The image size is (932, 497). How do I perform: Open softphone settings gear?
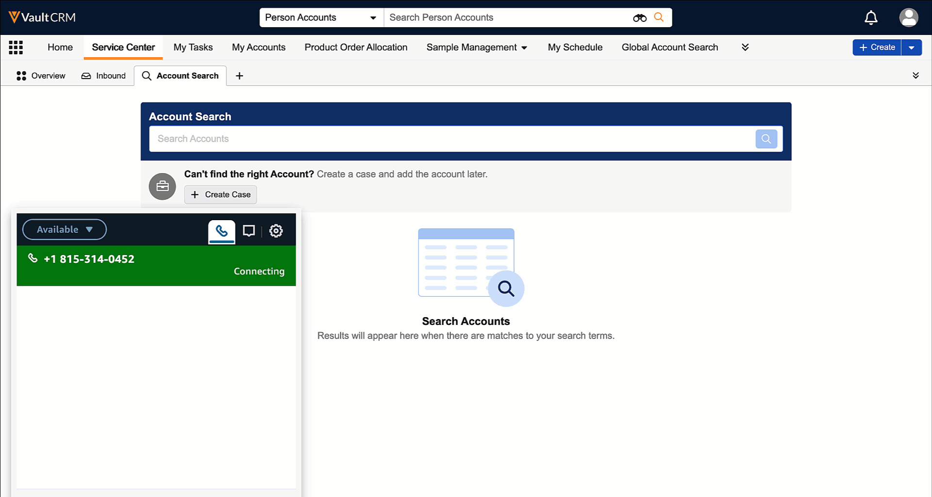[276, 231]
